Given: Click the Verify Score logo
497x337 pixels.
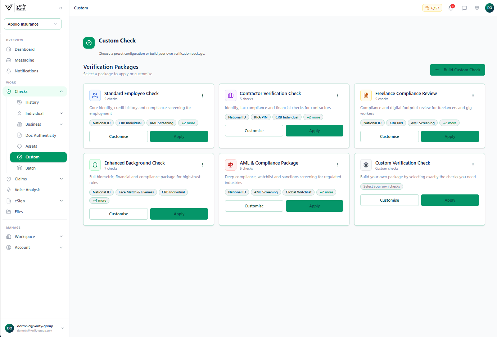Looking at the screenshot, I should click(x=15, y=8).
